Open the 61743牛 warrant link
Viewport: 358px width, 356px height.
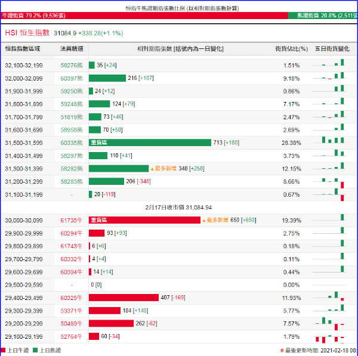click(x=71, y=246)
